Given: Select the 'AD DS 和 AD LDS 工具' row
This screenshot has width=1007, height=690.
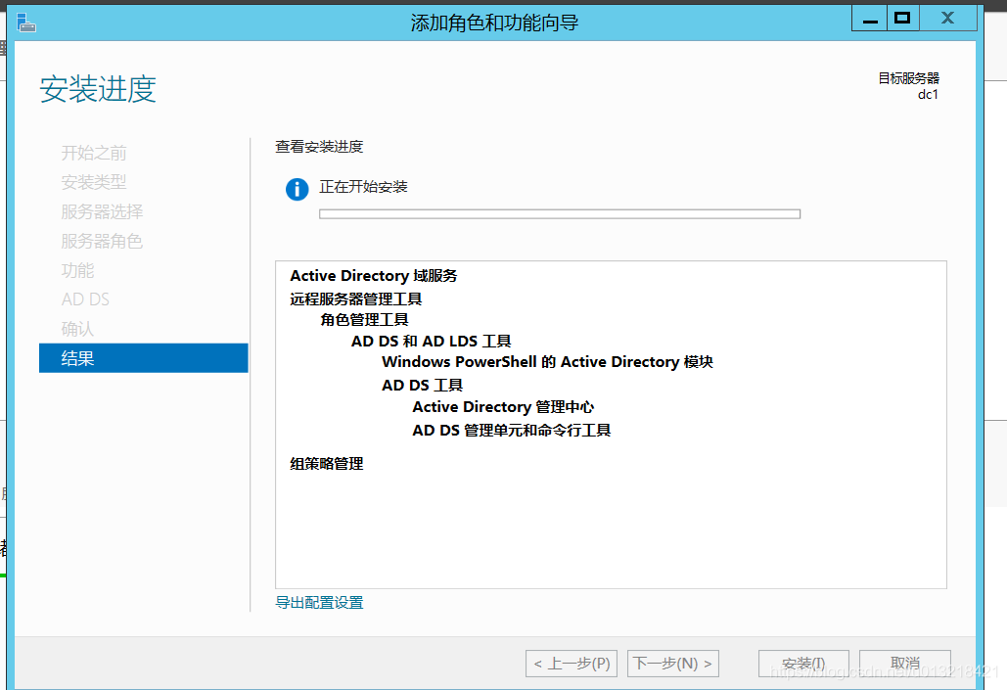Looking at the screenshot, I should 431,342.
